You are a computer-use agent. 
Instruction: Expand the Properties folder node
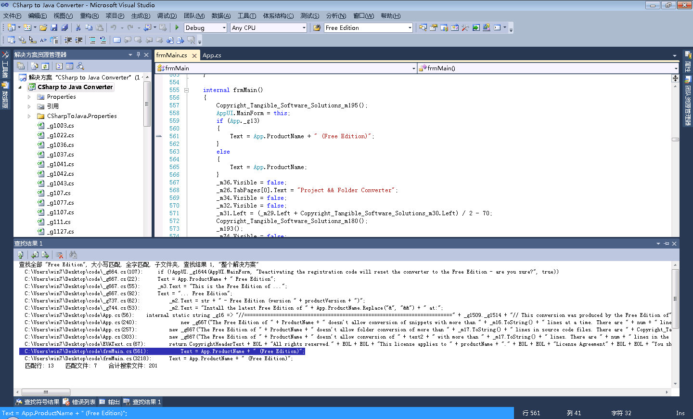29,97
